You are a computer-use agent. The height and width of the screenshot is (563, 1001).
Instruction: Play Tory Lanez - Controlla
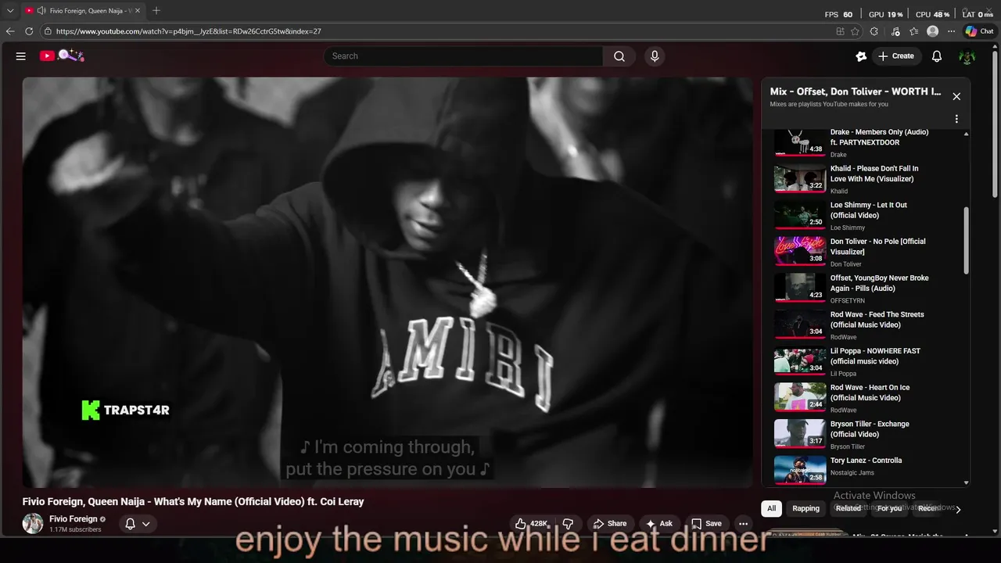(x=864, y=471)
